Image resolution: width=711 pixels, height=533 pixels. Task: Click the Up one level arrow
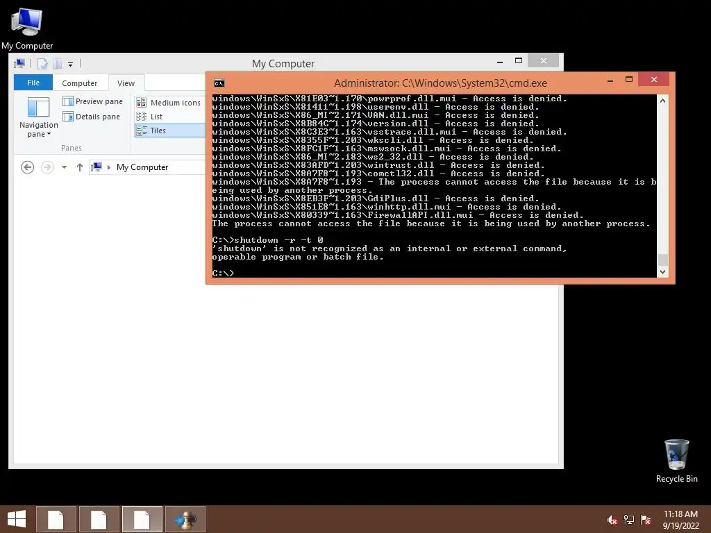tap(79, 167)
